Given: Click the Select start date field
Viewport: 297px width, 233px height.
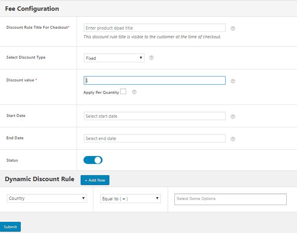Looking at the screenshot, I should pos(154,116).
